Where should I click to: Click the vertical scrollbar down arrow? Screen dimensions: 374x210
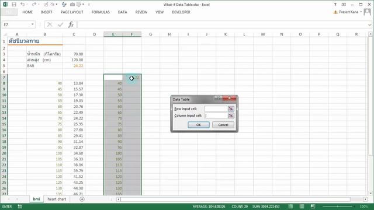point(370,193)
